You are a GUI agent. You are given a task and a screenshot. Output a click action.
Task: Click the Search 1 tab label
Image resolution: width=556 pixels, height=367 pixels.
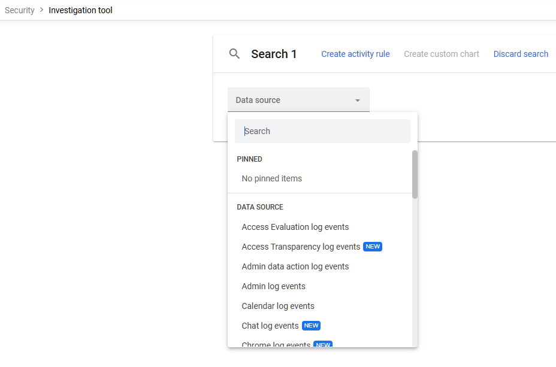point(274,54)
